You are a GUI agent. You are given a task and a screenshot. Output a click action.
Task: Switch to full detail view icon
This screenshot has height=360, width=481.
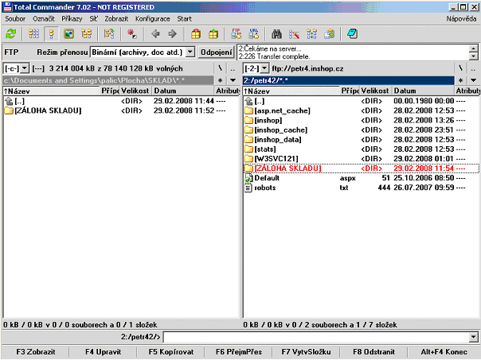pos(52,33)
